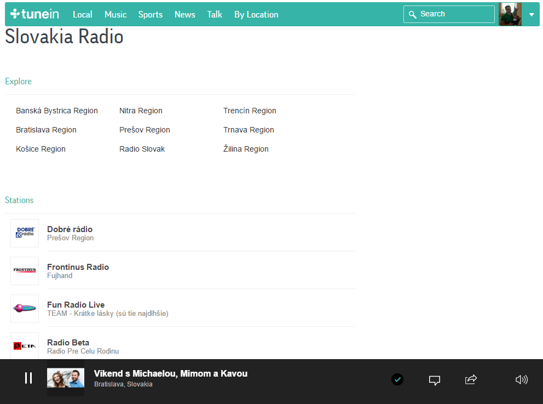Select the Music navigation item
Image resolution: width=543 pixels, height=404 pixels.
pos(115,15)
